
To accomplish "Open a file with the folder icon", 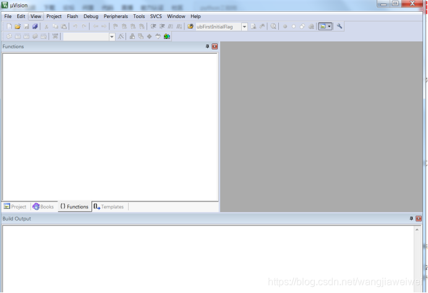I will click(18, 27).
